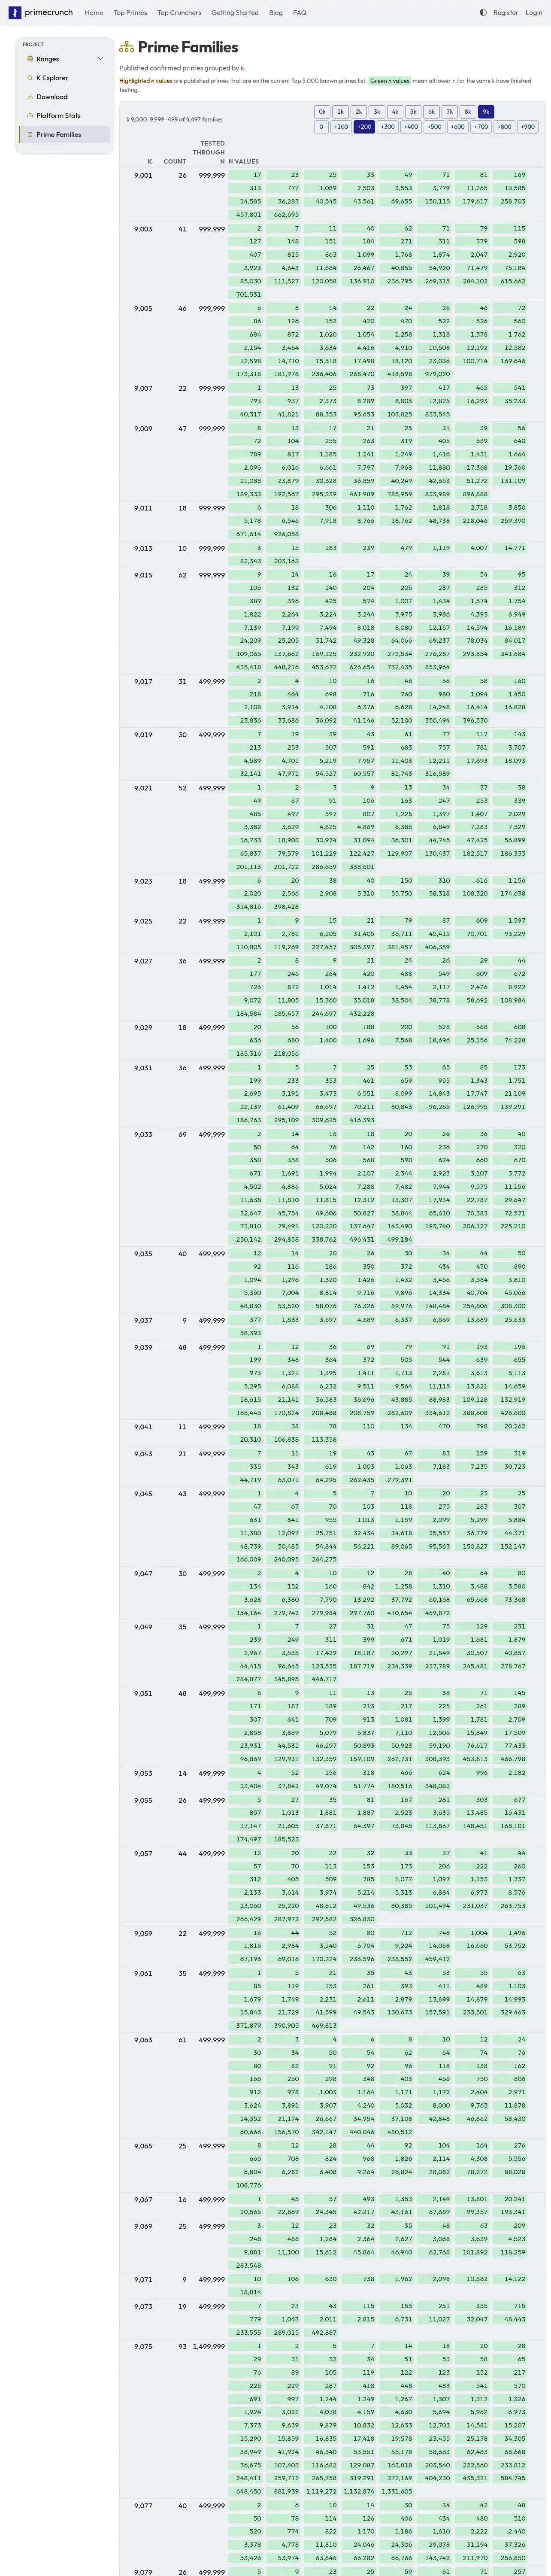Open the FAQ page
Screen dimensions: 551x2576
299,13
